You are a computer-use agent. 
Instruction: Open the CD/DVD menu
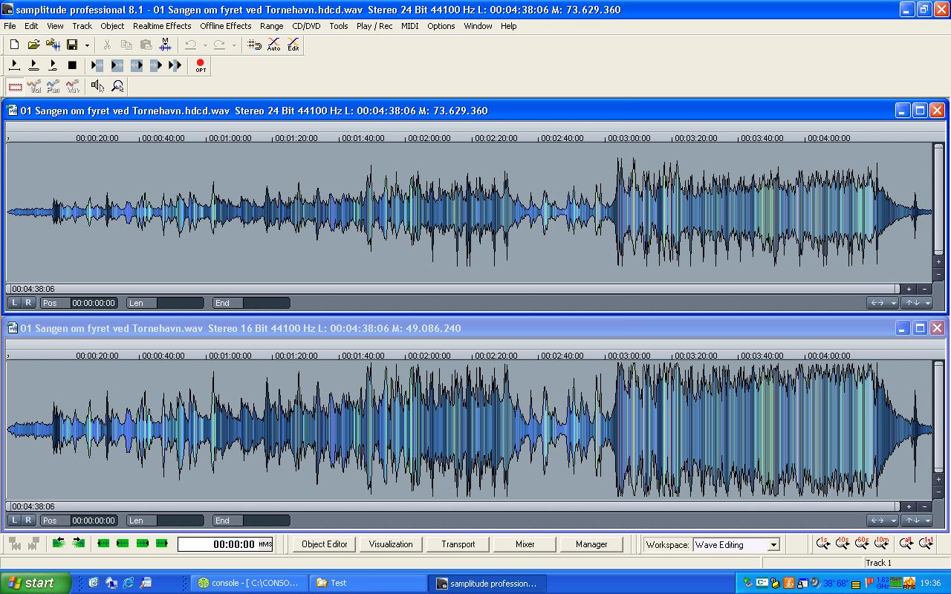click(306, 25)
